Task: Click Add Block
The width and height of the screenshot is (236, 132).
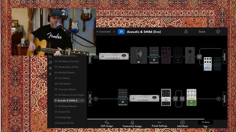Action: click(x=182, y=124)
